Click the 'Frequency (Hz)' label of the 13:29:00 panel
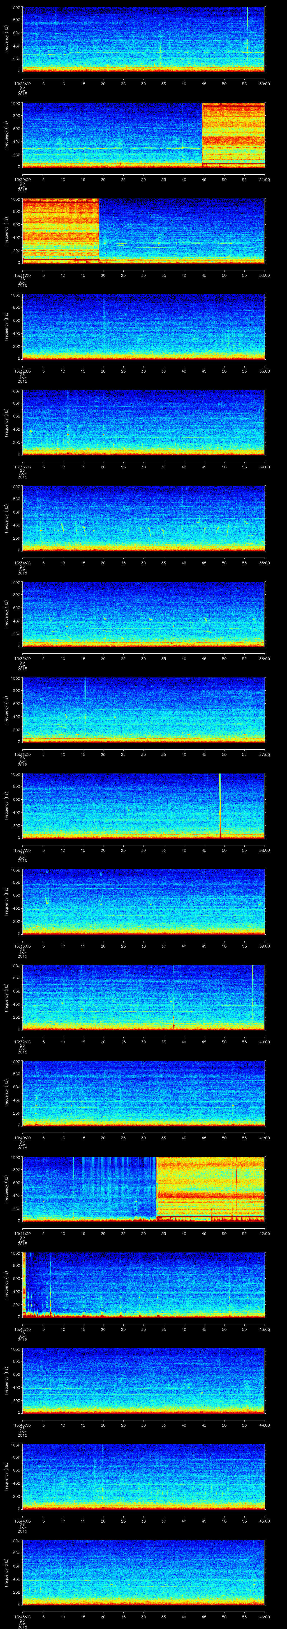287x1629 pixels. click(x=6, y=39)
